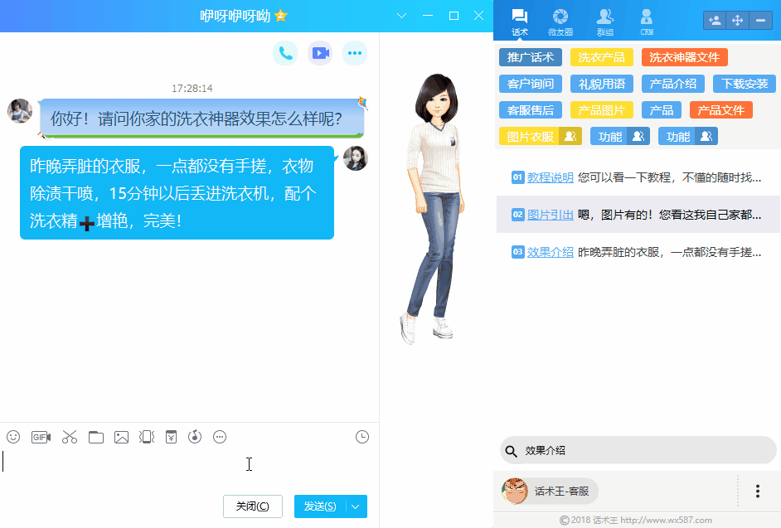Click the sent reply bubble starting 昨晚弄脏的衣服
The width and height of the screenshot is (781, 528).
coord(177,193)
